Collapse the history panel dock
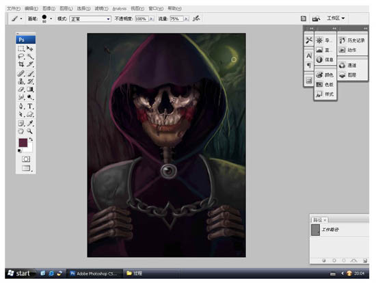 pyautogui.click(x=365, y=28)
